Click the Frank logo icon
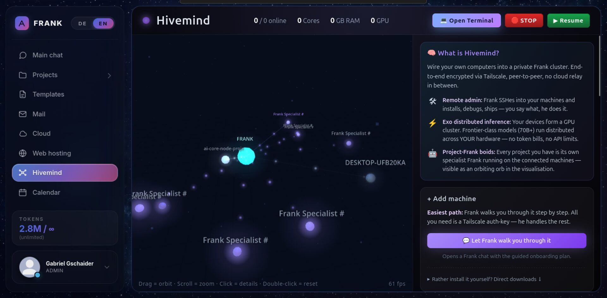This screenshot has height=298, width=607. (x=22, y=23)
